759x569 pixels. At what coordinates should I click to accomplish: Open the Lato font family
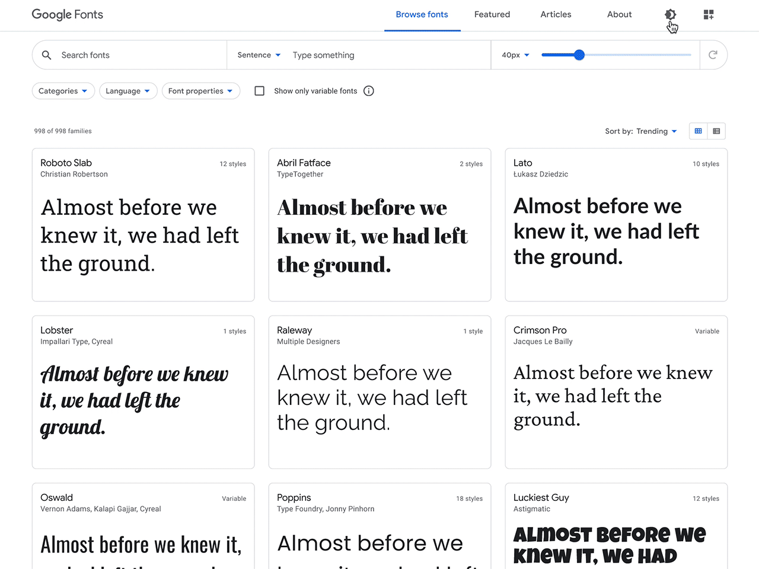pyautogui.click(x=524, y=162)
